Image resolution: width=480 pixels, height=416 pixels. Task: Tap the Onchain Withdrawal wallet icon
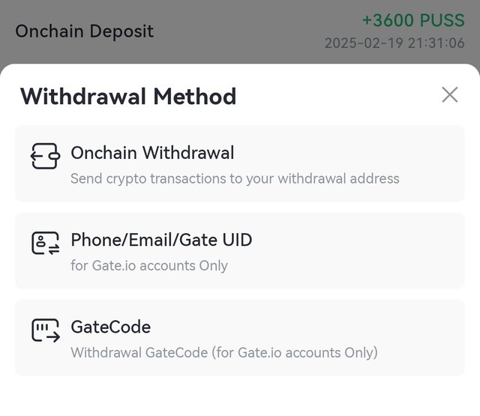click(45, 156)
